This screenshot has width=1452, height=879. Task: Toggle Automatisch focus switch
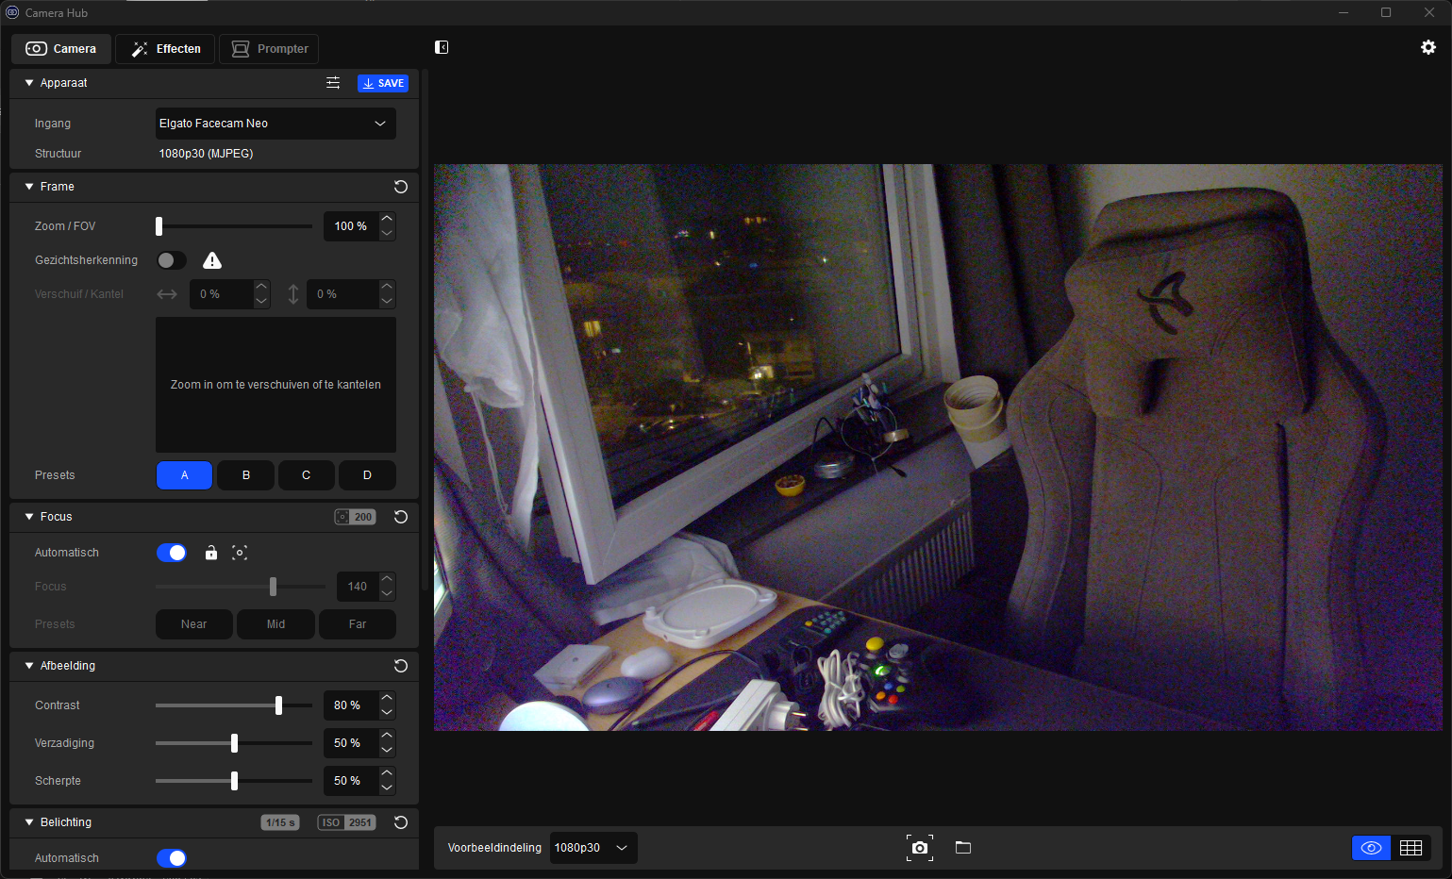(x=172, y=553)
